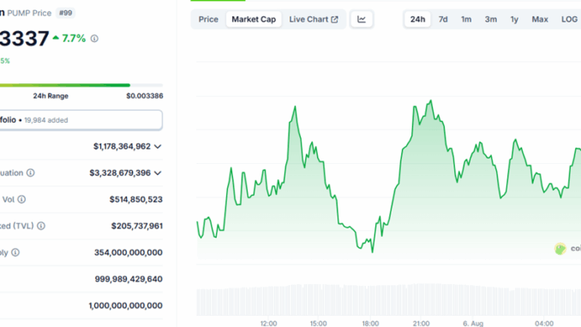Select the 24h time range
The image size is (581, 327).
417,19
